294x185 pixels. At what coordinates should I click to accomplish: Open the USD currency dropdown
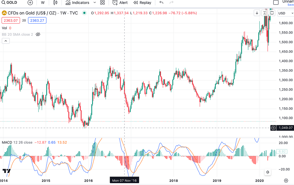point(286,13)
